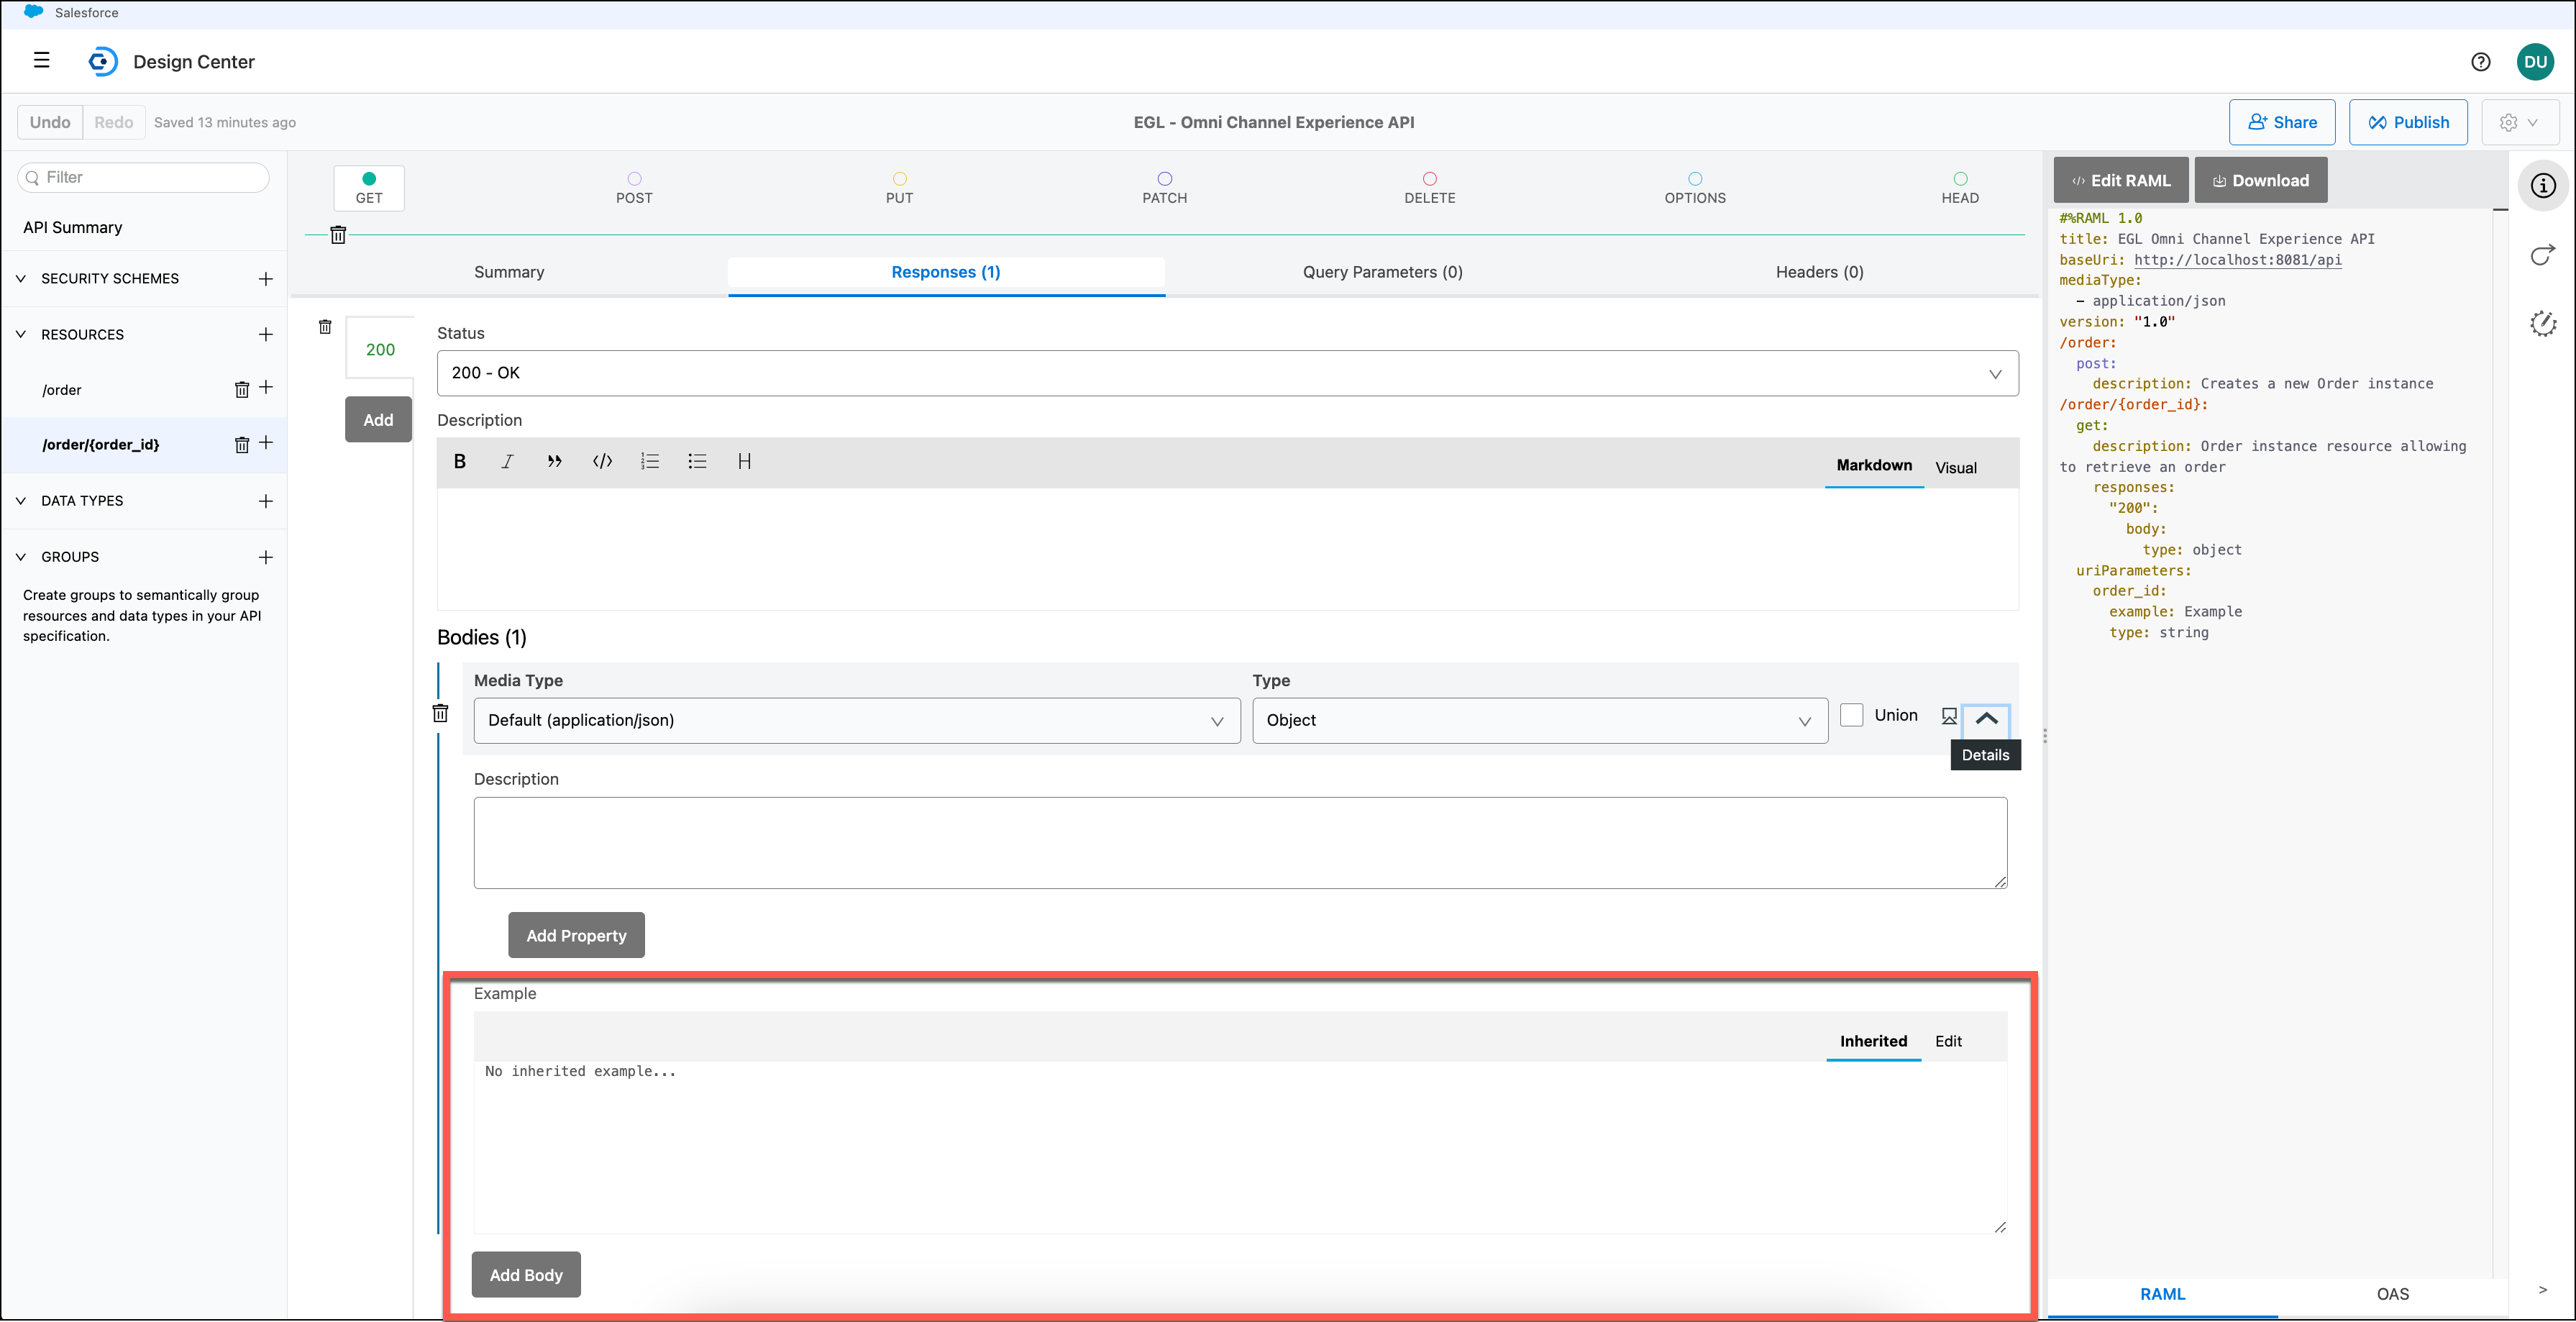The image size is (2576, 1322).
Task: Insert a code block via code icon
Action: click(602, 461)
